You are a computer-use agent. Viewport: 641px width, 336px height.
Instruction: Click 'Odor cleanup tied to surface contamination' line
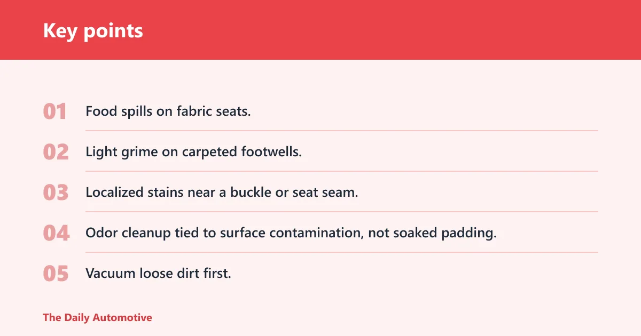pos(291,233)
